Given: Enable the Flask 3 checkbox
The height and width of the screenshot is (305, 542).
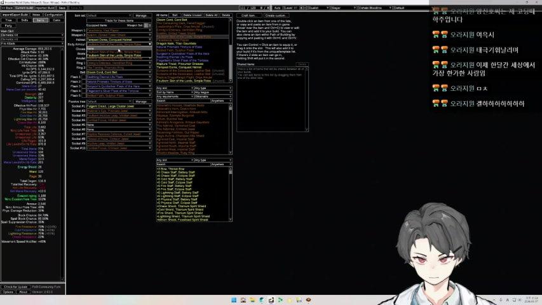Looking at the screenshot, I should pos(84,86).
